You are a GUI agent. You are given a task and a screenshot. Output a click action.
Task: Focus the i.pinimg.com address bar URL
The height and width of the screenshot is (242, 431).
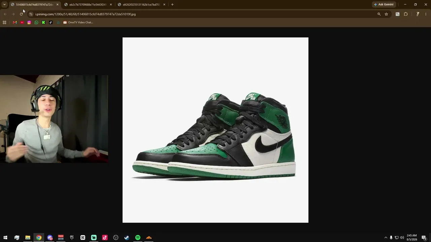[x=86, y=14]
